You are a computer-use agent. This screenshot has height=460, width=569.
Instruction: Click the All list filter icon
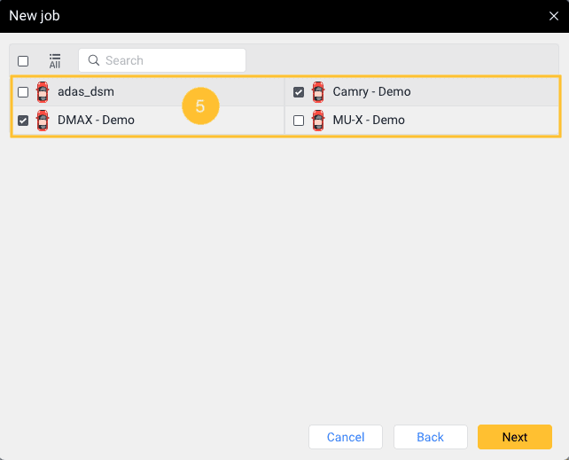(55, 60)
